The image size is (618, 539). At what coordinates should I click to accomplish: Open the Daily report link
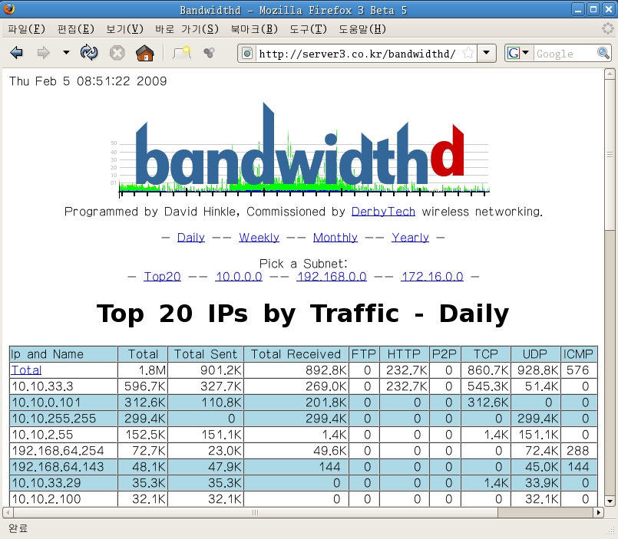[190, 238]
